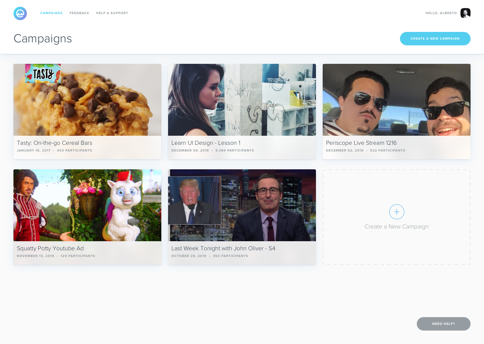Click title Periscope Live Stream 1216
This screenshot has width=484, height=344.
click(361, 143)
